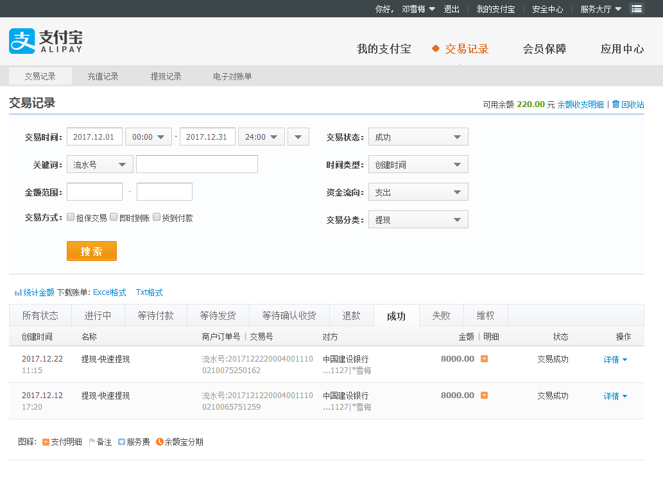Click the maximum amount input field
The width and height of the screenshot is (663, 477).
coord(164,192)
